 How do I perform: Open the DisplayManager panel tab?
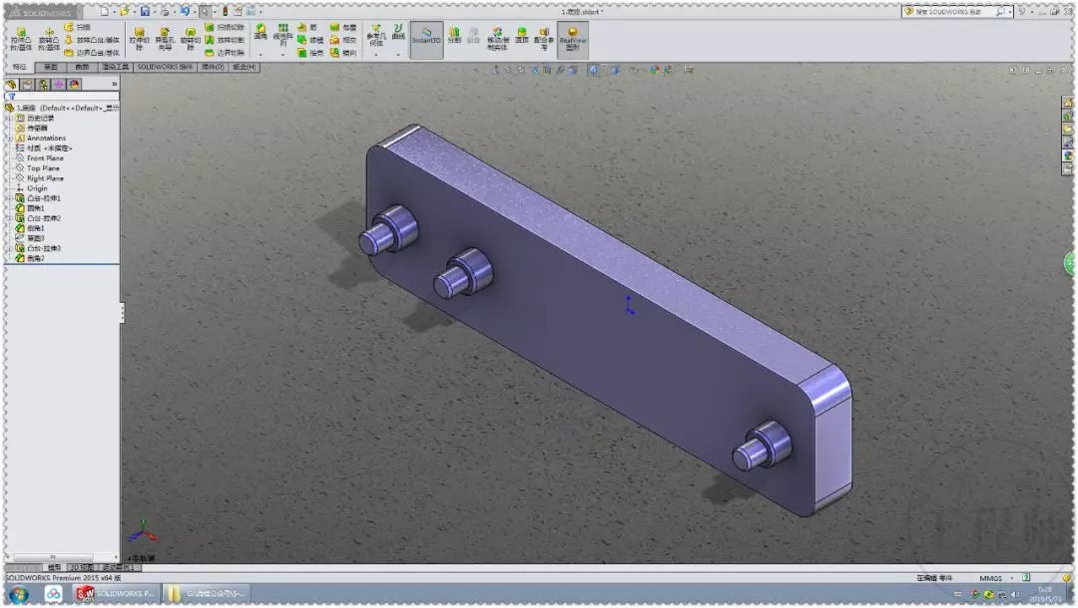(x=74, y=84)
